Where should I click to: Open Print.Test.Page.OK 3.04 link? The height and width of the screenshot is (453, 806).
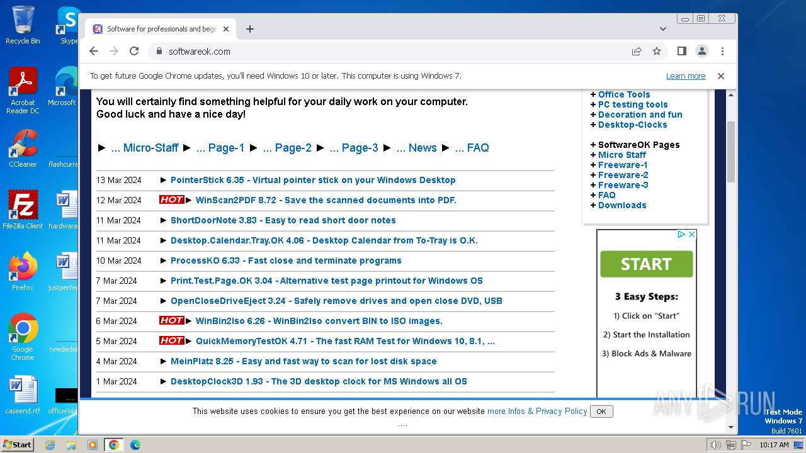pyautogui.click(x=327, y=281)
